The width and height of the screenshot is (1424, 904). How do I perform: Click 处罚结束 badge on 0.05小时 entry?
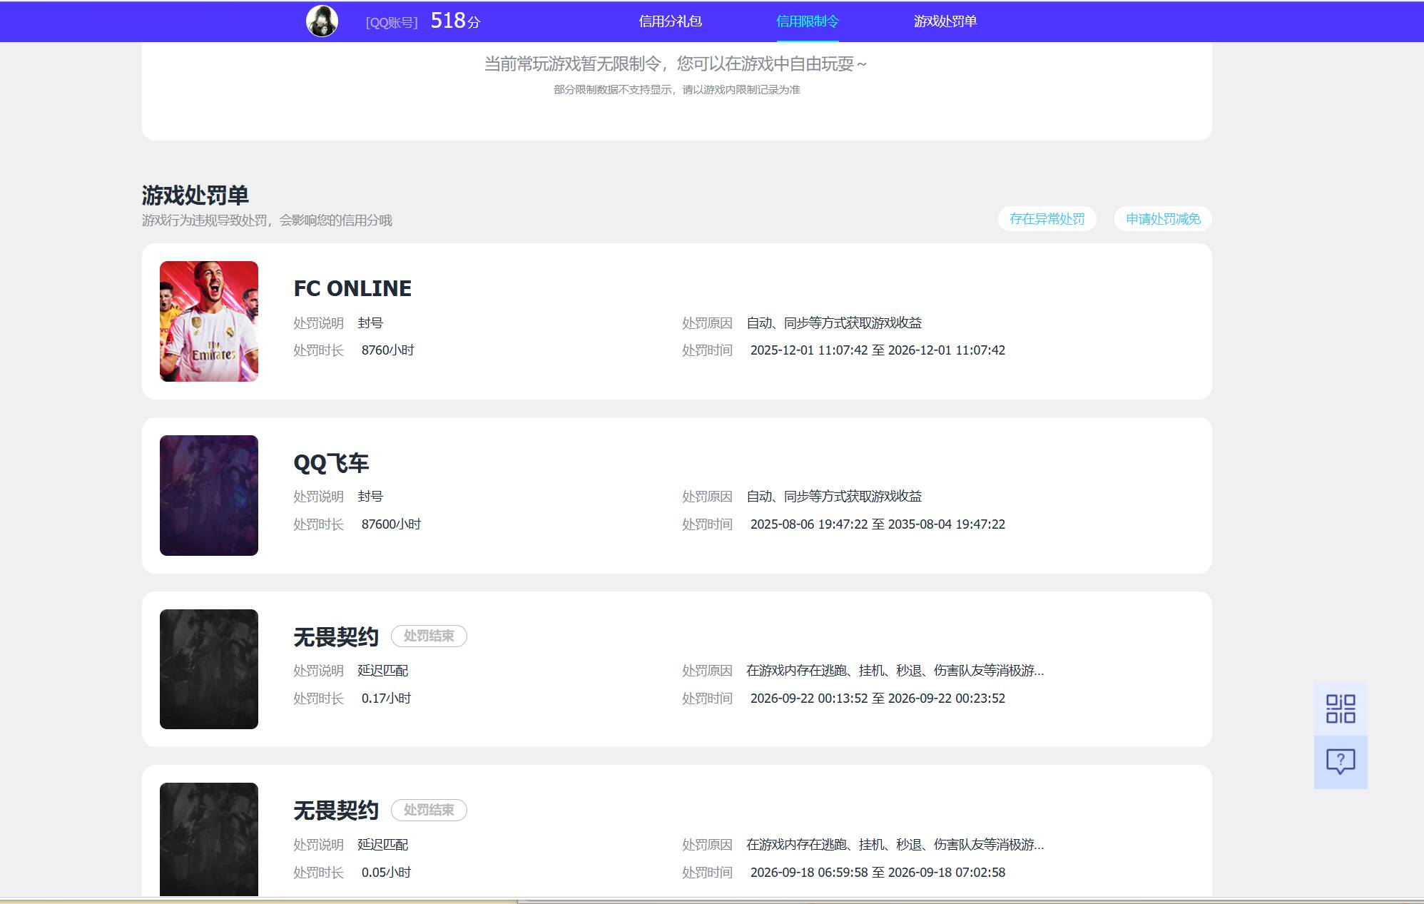[x=429, y=810]
